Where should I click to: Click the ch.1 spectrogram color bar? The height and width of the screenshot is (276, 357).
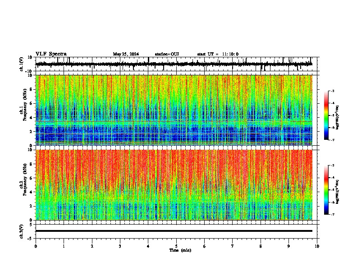coord(326,115)
